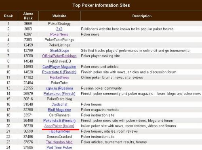Select Alexa rank value 14820
This screenshot has width=202, height=150.
point(28,72)
